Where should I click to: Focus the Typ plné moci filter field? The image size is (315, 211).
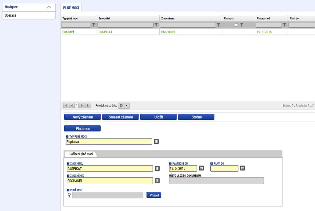[76, 25]
